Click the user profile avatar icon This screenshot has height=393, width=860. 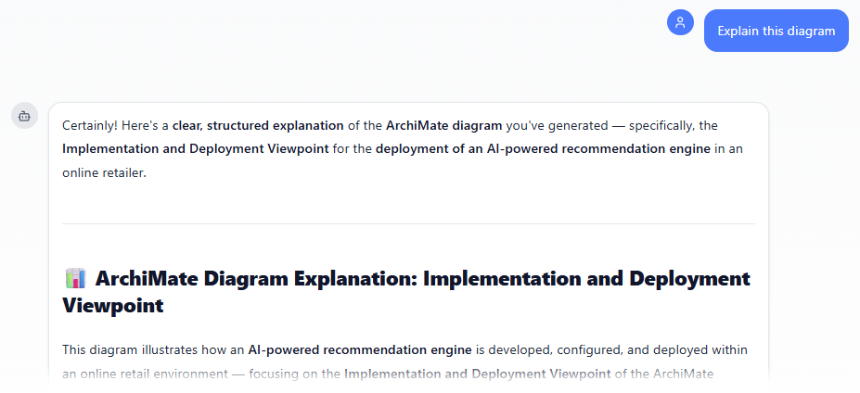680,23
